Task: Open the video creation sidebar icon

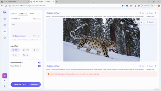Action: pyautogui.click(x=5, y=31)
